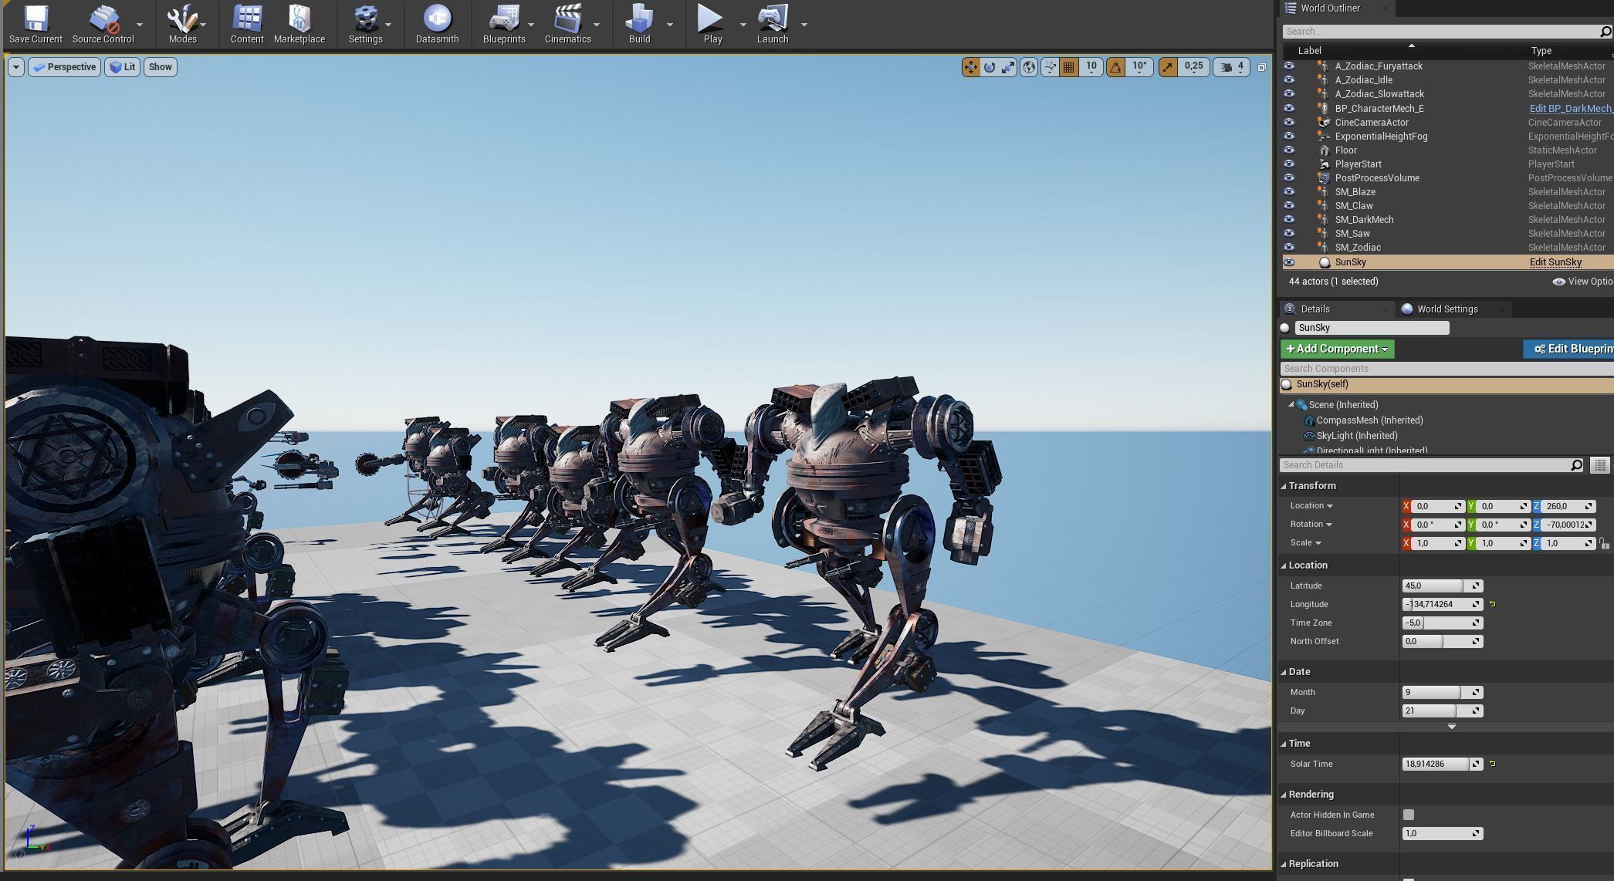Viewport: 1614px width, 881px height.
Task: Select the translate (move) gizmo tool
Action: pyautogui.click(x=970, y=67)
